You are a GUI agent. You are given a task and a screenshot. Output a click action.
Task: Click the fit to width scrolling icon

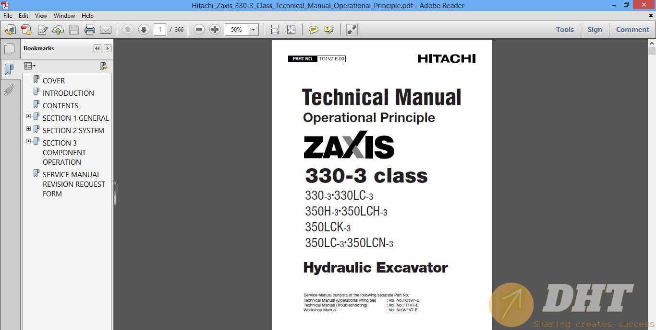275,30
